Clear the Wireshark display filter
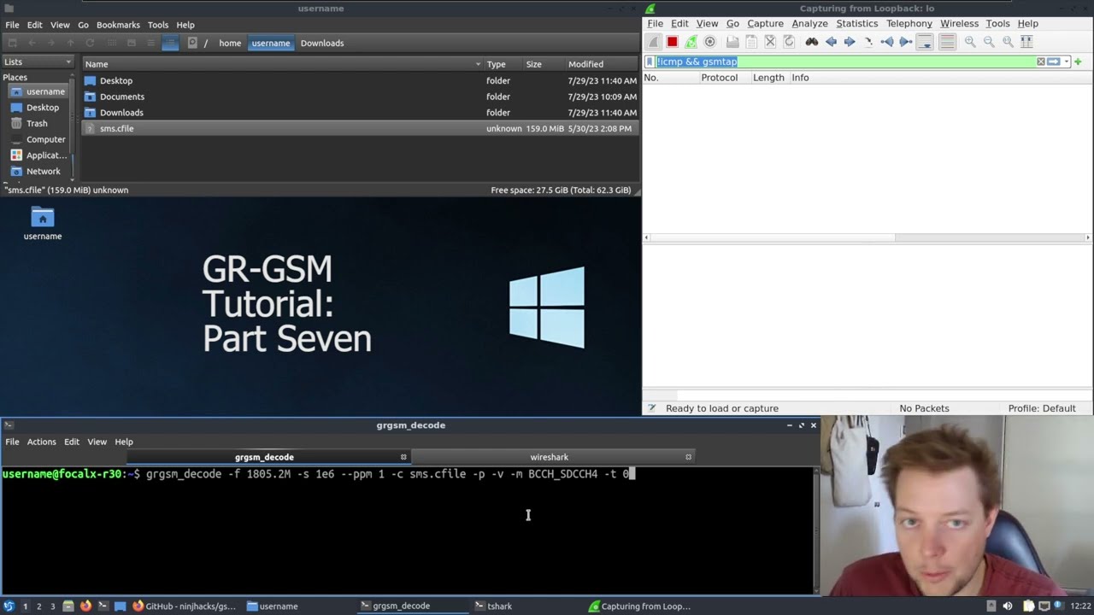Image resolution: width=1094 pixels, height=615 pixels. point(1041,61)
